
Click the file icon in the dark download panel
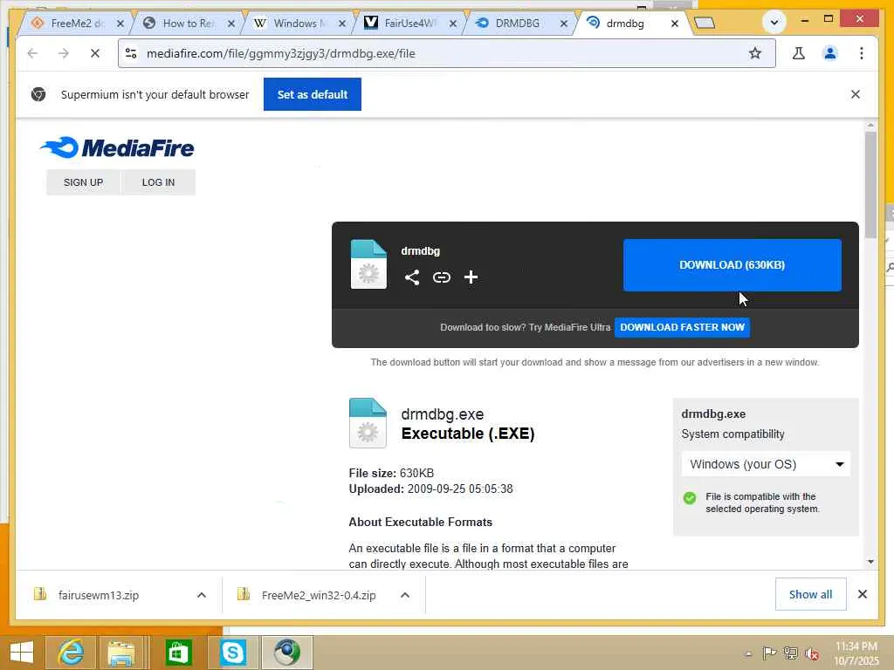pyautogui.click(x=368, y=264)
